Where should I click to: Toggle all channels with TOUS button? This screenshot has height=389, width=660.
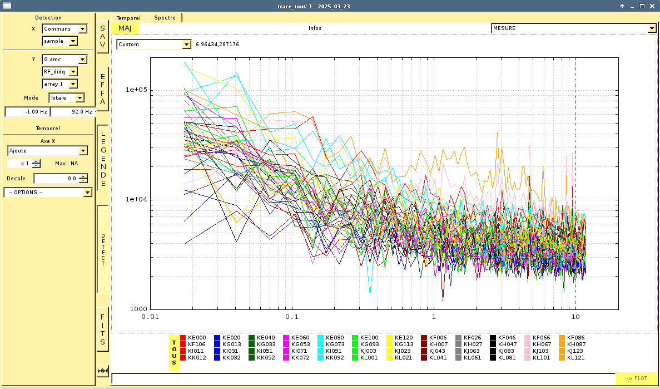click(x=174, y=352)
